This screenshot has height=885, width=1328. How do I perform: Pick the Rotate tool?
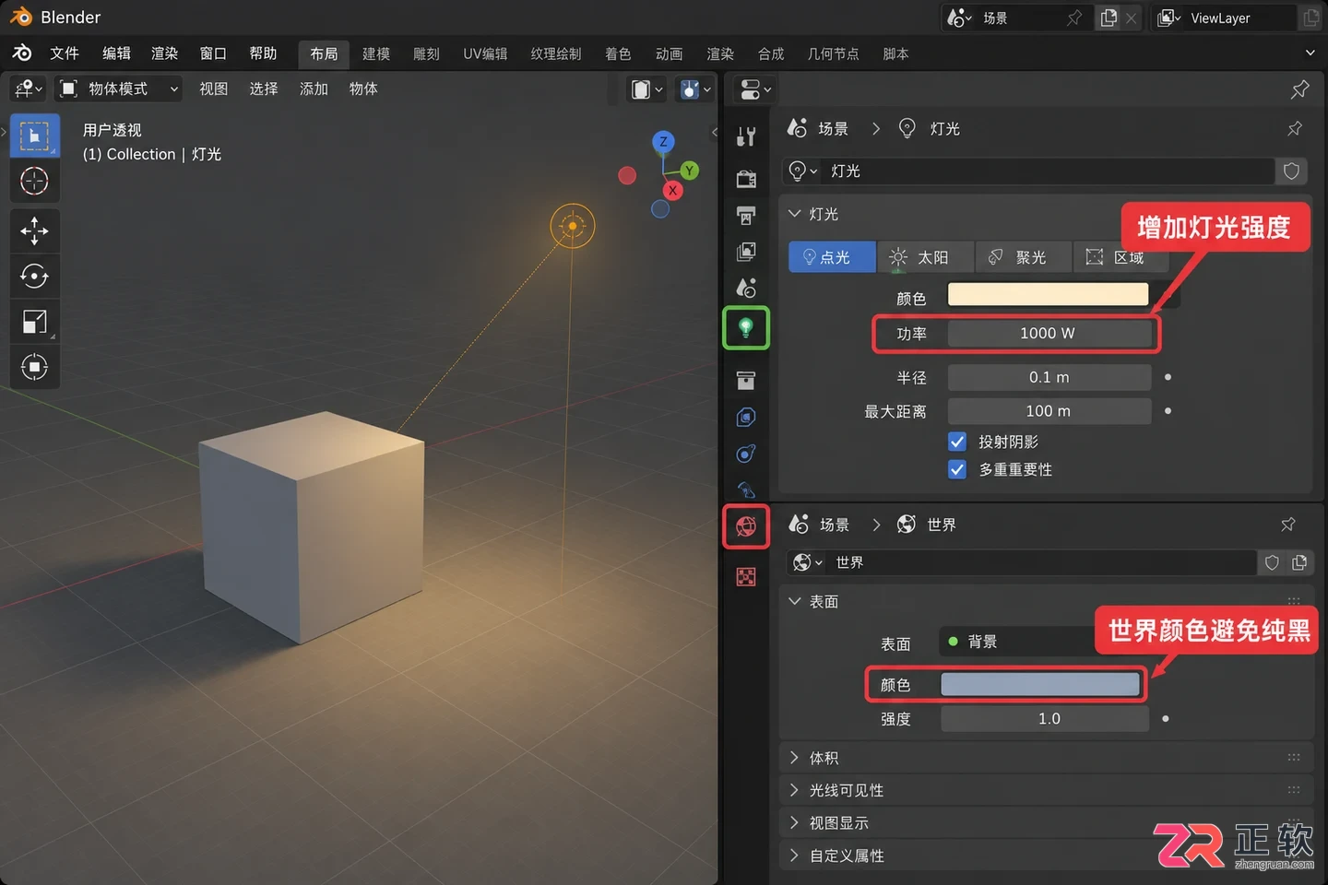click(x=34, y=276)
